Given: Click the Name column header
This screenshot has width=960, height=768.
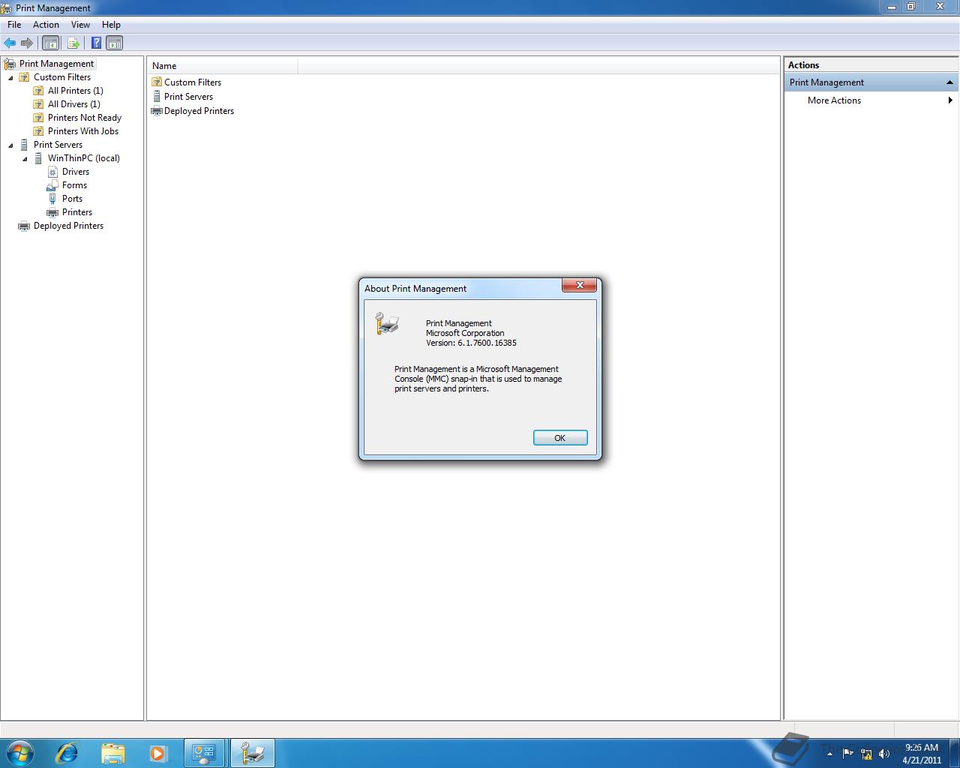Looking at the screenshot, I should click(x=223, y=66).
